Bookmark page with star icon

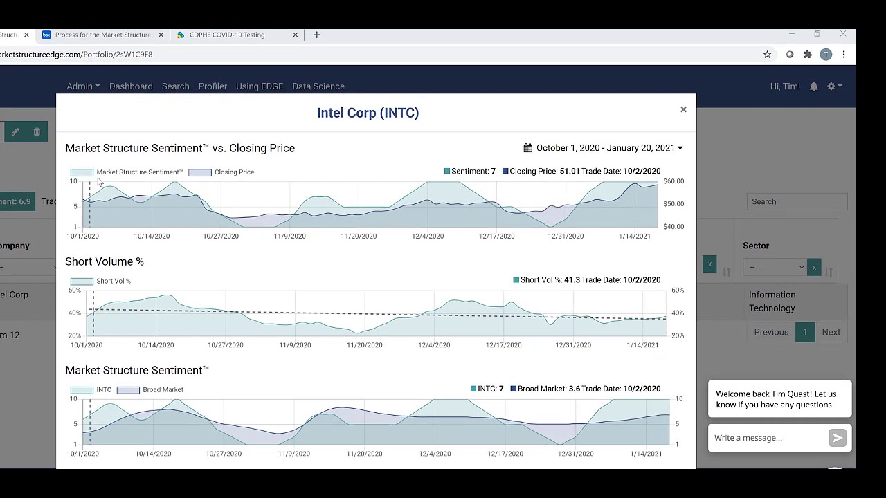(x=767, y=55)
